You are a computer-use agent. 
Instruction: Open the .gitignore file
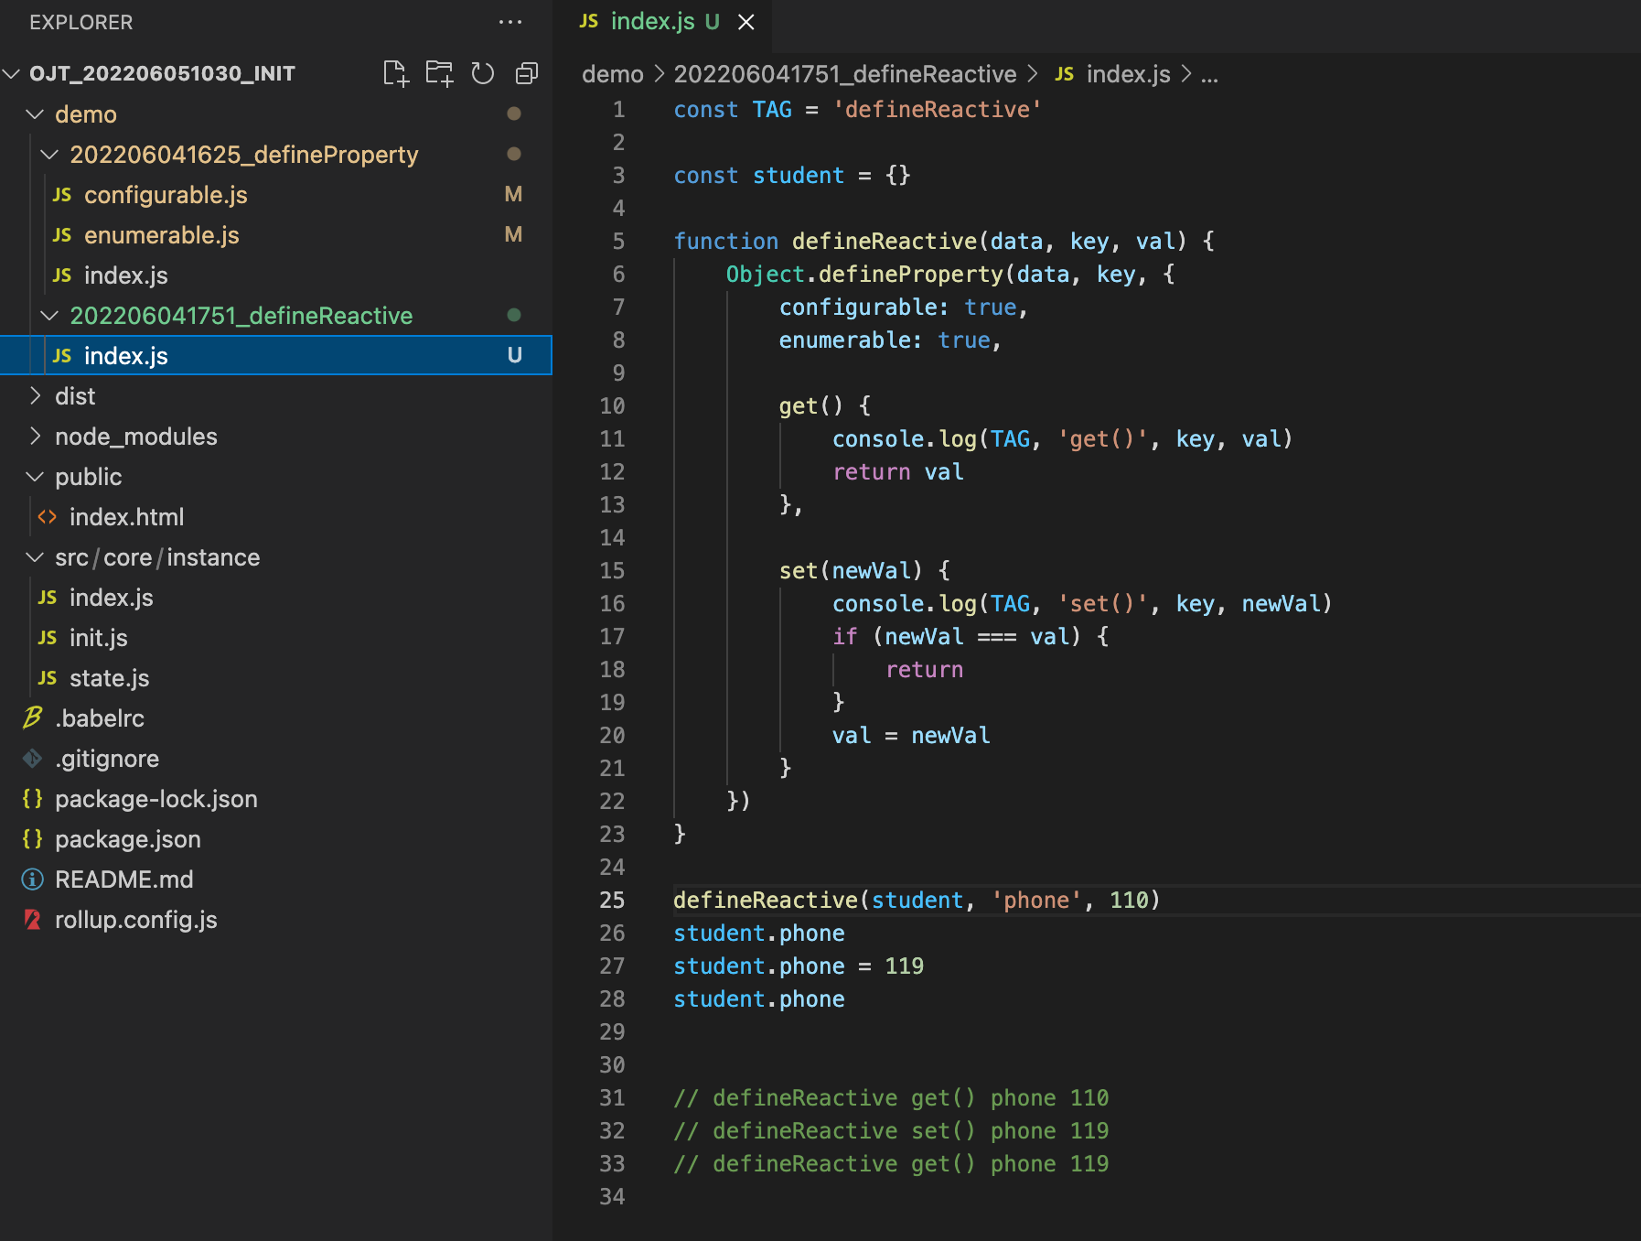click(276, 759)
